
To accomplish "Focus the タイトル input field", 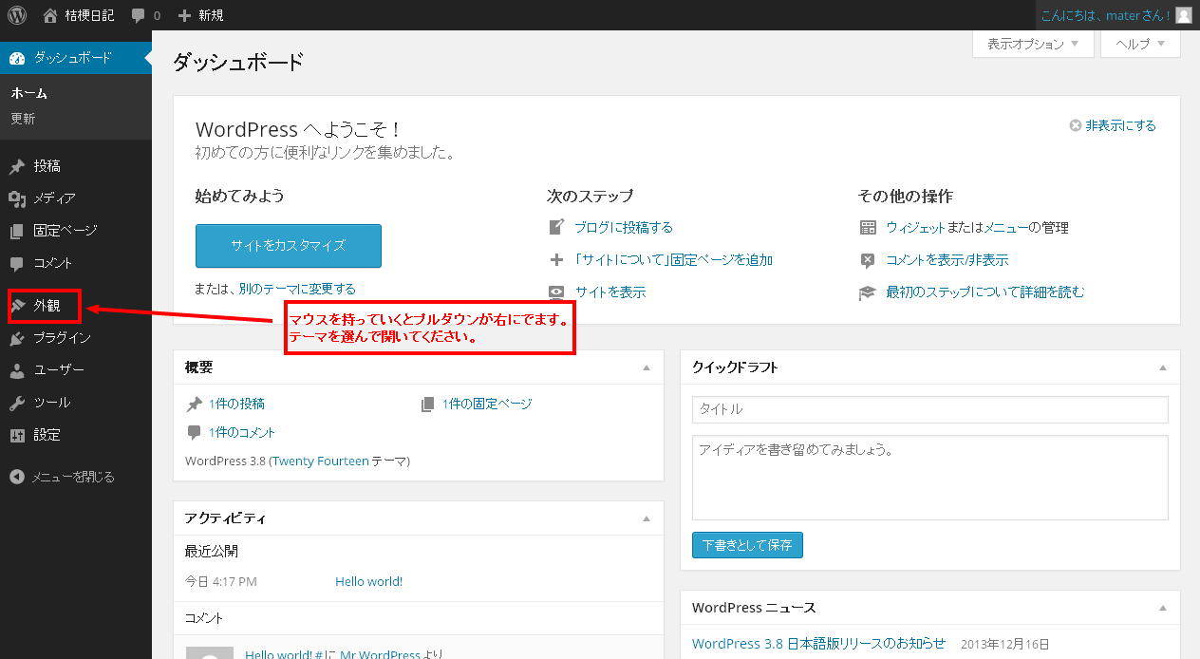I will (930, 409).
